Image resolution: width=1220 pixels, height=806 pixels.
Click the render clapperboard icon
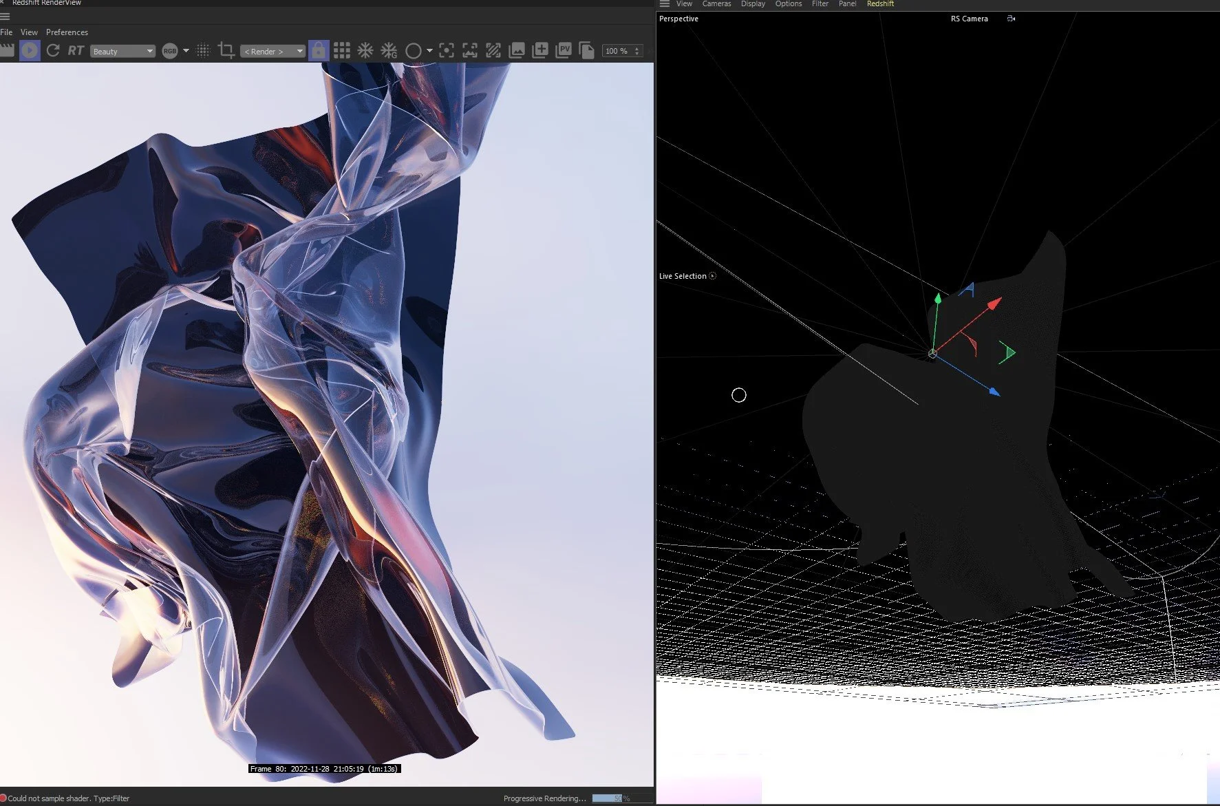[x=6, y=50]
